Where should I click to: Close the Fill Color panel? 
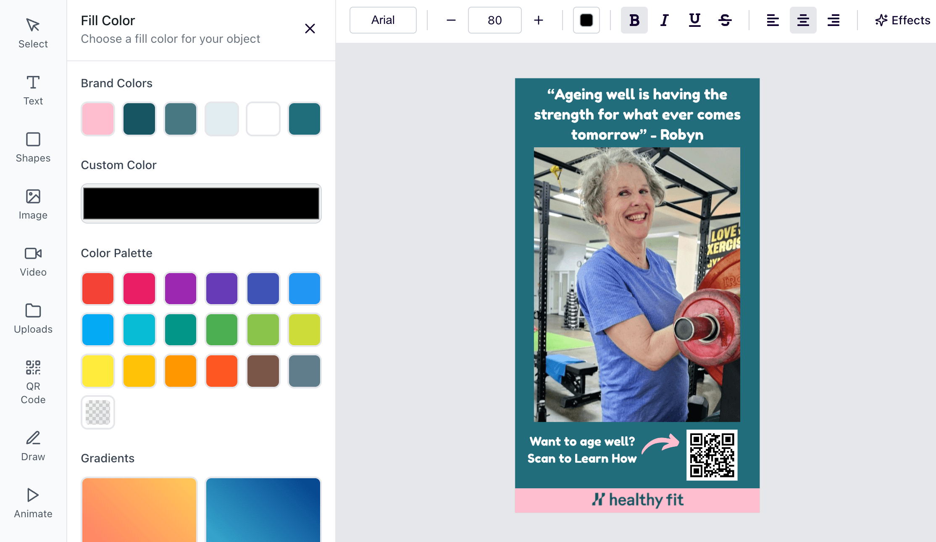click(310, 29)
